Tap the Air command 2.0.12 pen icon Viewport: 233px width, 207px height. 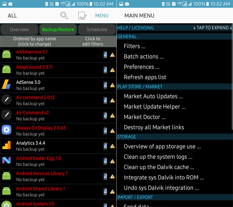click(x=6, y=99)
